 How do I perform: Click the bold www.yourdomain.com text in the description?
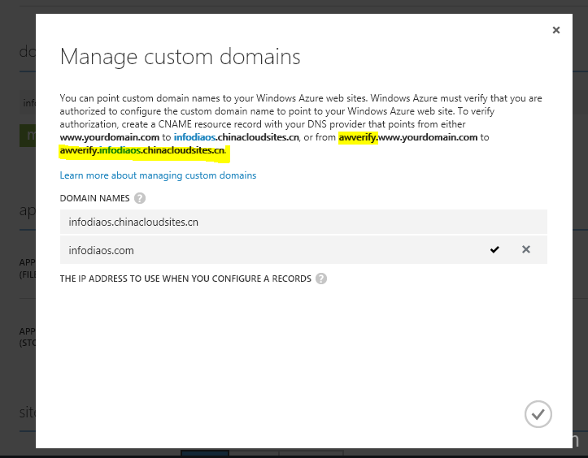coord(109,137)
